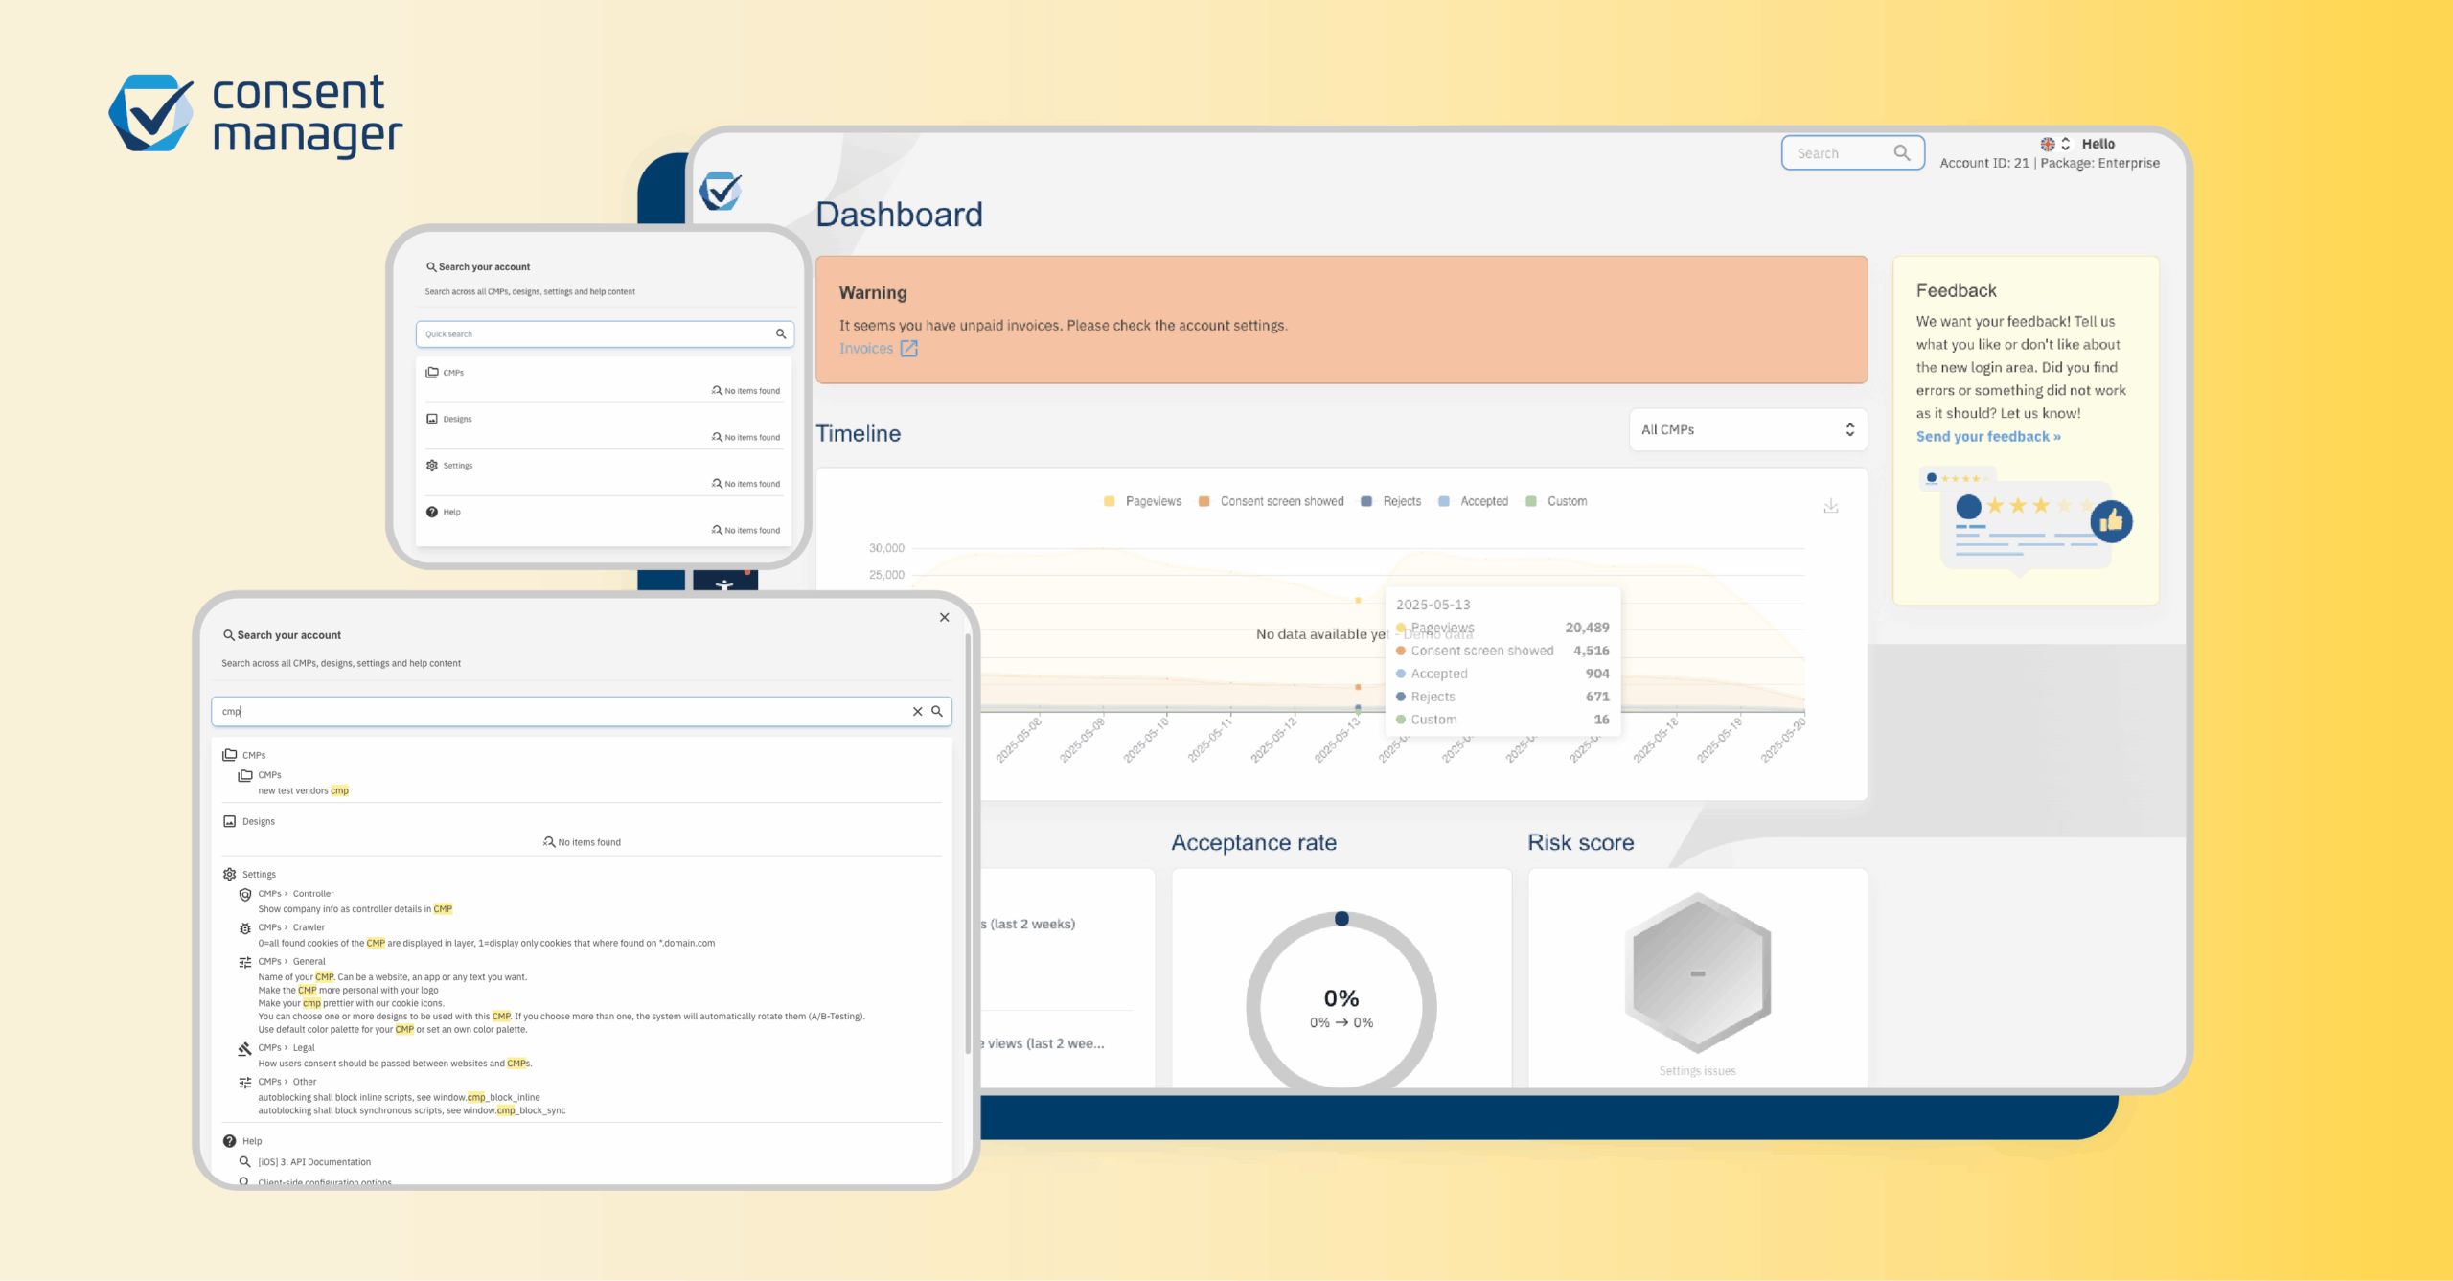The image size is (2453, 1281).
Task: Toggle Rejects series in chart legend
Action: [x=1390, y=501]
